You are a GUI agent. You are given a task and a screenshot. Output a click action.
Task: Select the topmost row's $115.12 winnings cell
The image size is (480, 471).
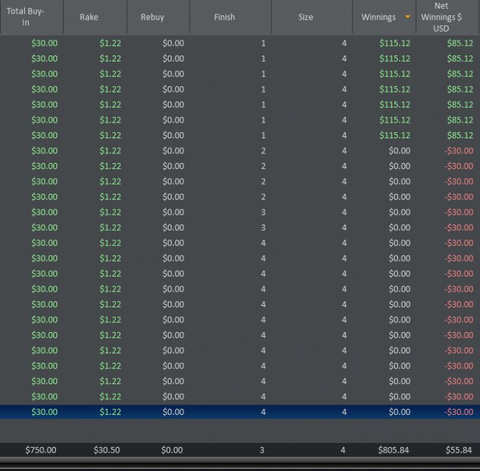point(394,43)
